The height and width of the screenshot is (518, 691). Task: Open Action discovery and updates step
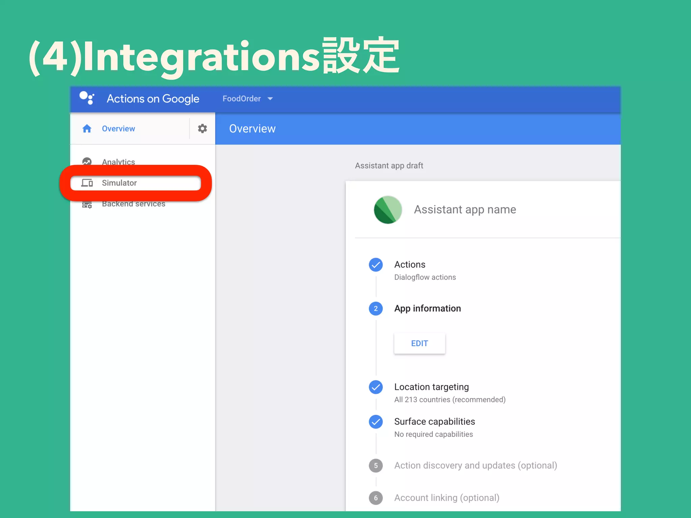(x=475, y=465)
